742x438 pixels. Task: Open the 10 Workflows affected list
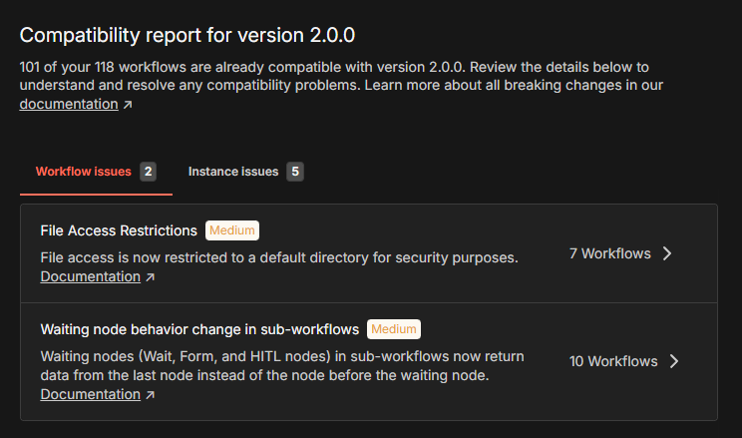pyautogui.click(x=613, y=361)
